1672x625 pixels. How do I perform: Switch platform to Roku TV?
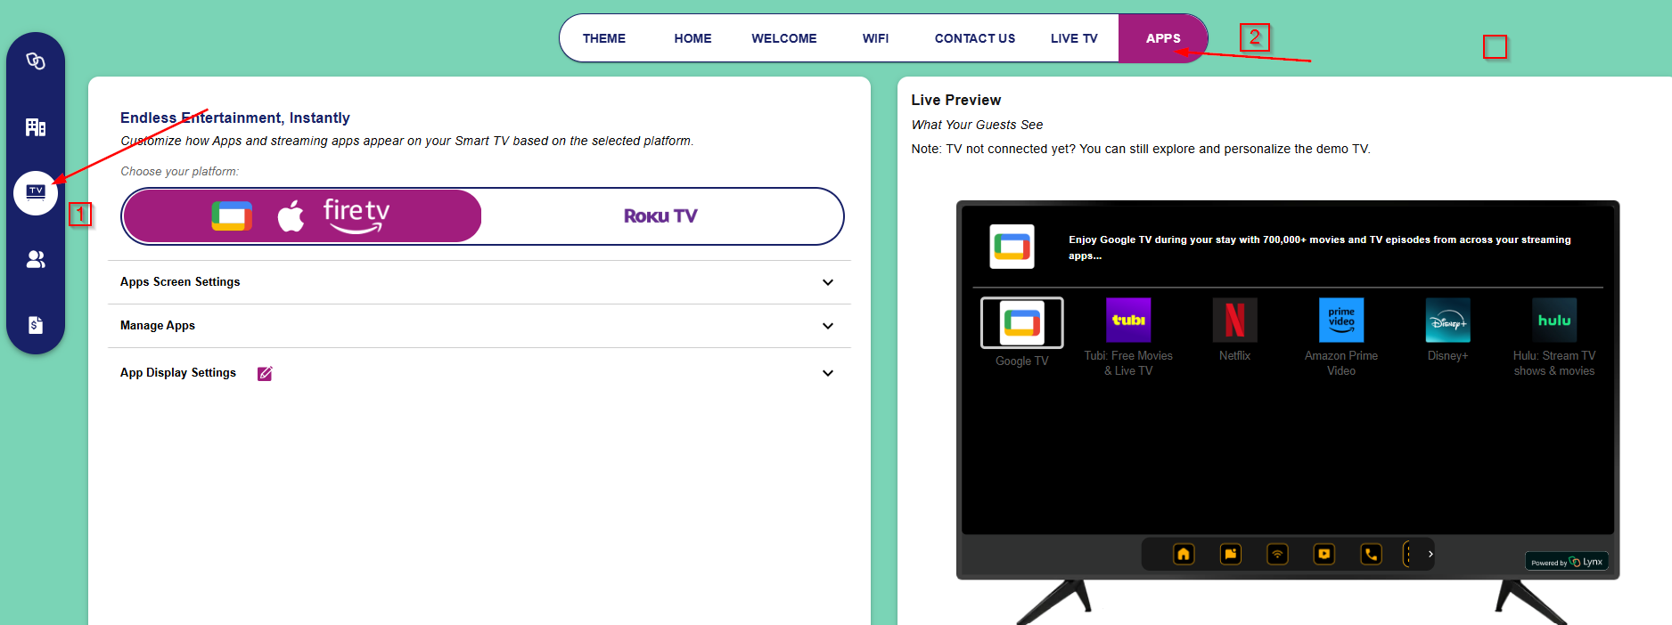(660, 216)
